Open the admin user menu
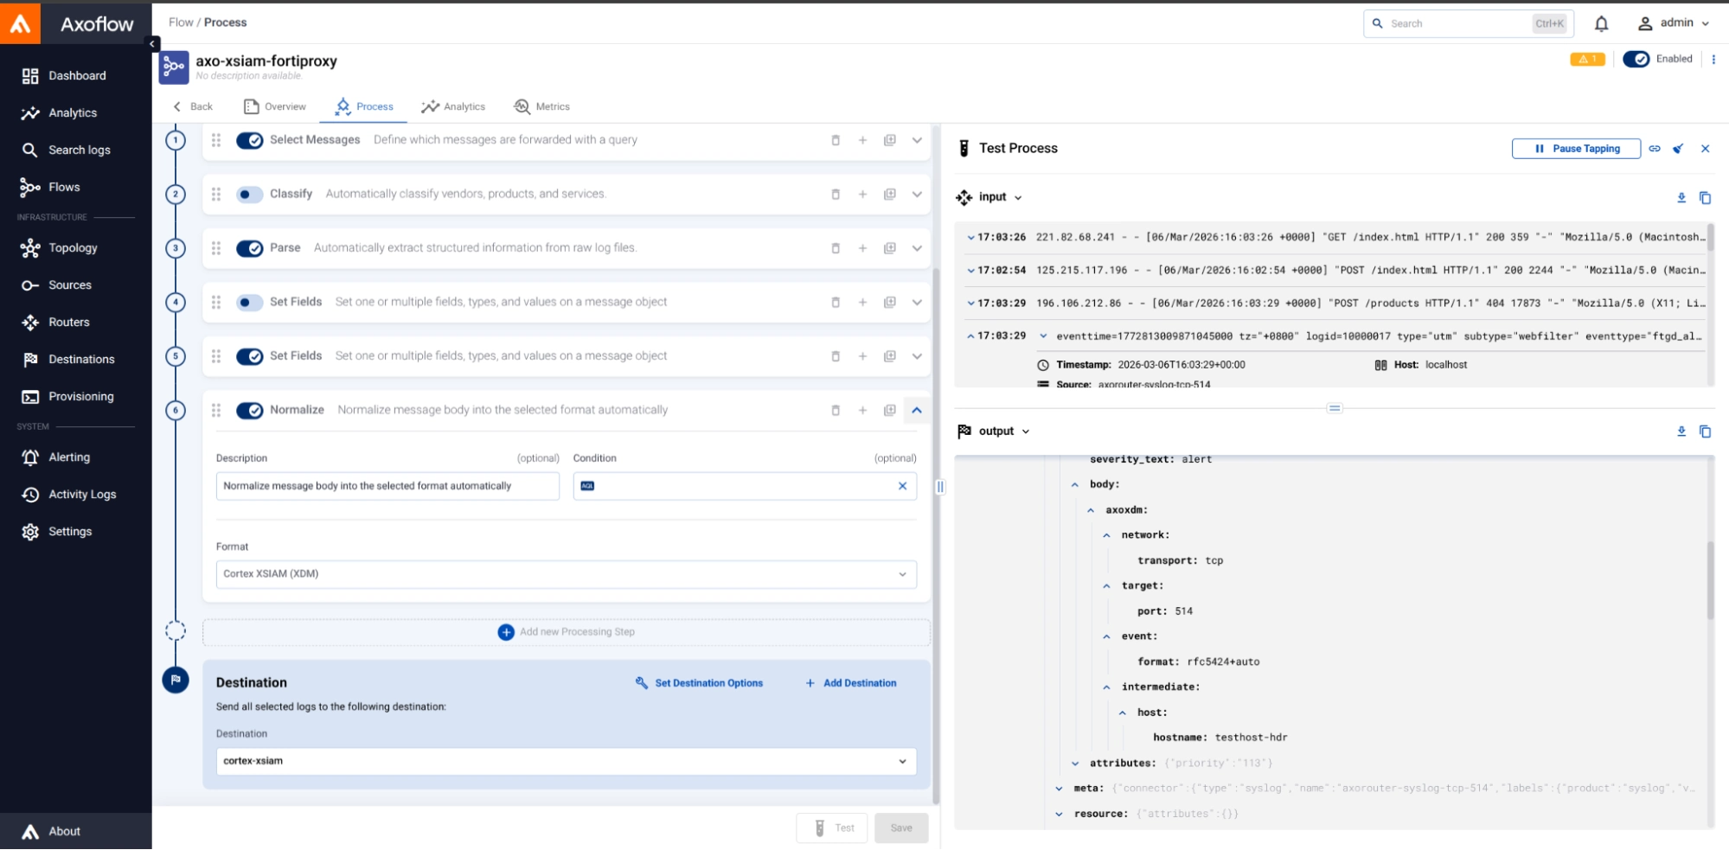 click(1673, 23)
